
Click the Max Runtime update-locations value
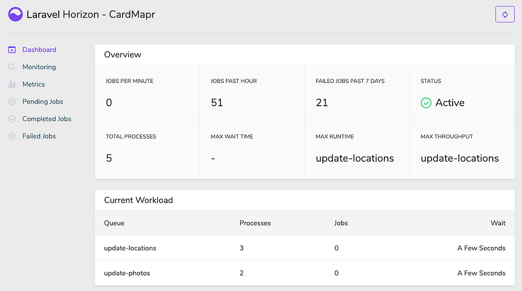[x=355, y=158]
